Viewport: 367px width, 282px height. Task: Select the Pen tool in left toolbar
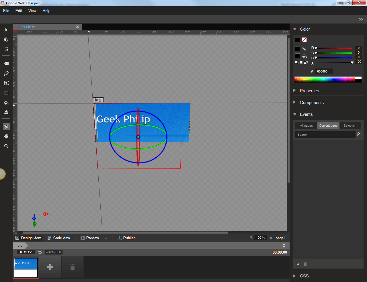[6, 73]
